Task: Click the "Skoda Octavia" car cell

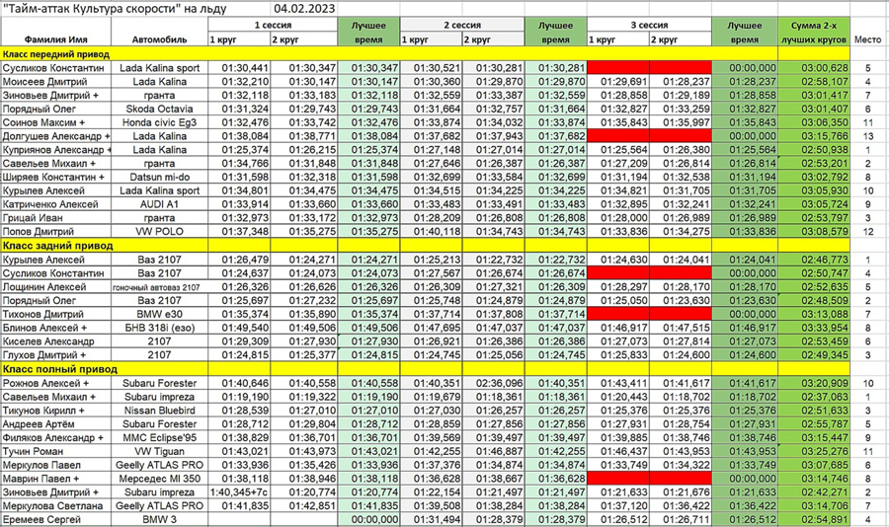Action: tap(159, 109)
